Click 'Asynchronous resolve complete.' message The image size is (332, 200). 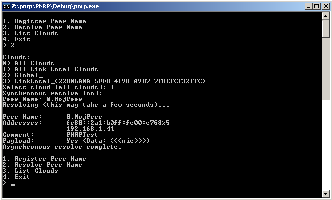pos(62,147)
